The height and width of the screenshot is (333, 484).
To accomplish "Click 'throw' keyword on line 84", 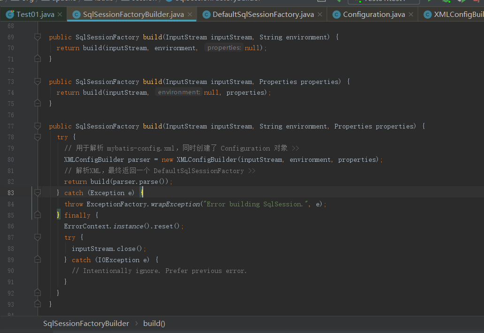I will [74, 204].
